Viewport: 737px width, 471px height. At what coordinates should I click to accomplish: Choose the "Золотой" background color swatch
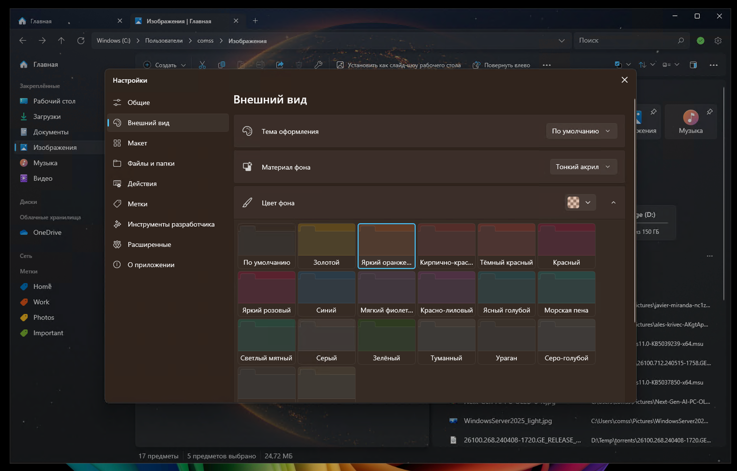coord(327,246)
